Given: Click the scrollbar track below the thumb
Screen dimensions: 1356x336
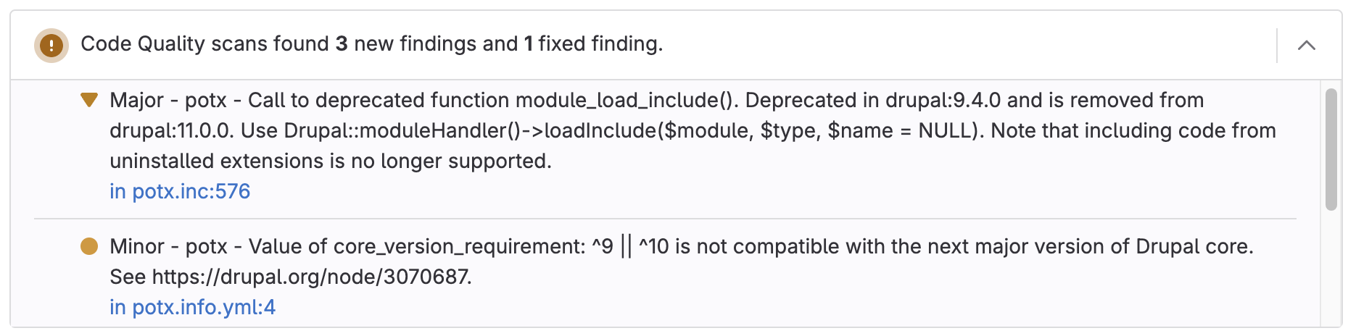Looking at the screenshot, I should [x=1331, y=268].
